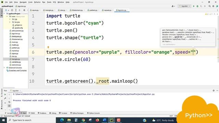Screen dimensions: 219x123
Task: Open the user account icon dropdown
Action: 173,6
